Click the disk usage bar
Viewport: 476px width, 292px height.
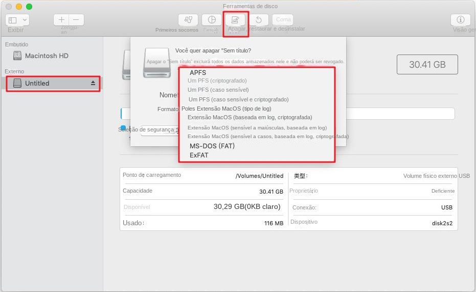tap(287, 114)
